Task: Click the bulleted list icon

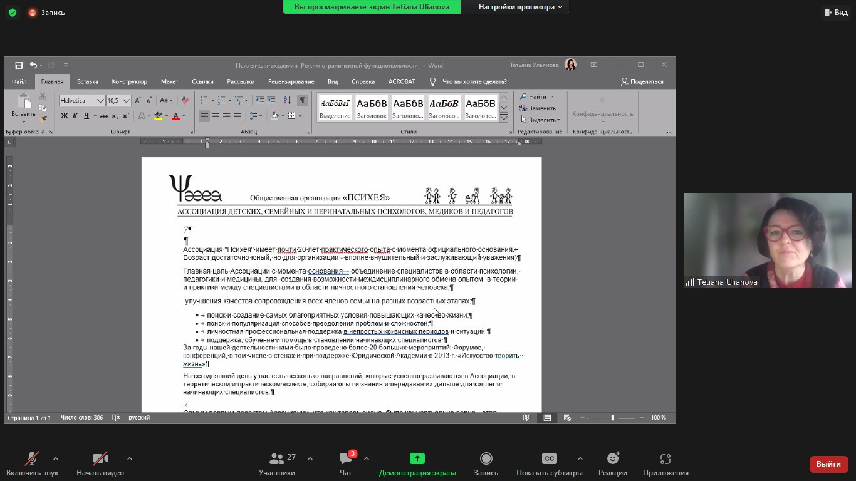Action: (204, 100)
